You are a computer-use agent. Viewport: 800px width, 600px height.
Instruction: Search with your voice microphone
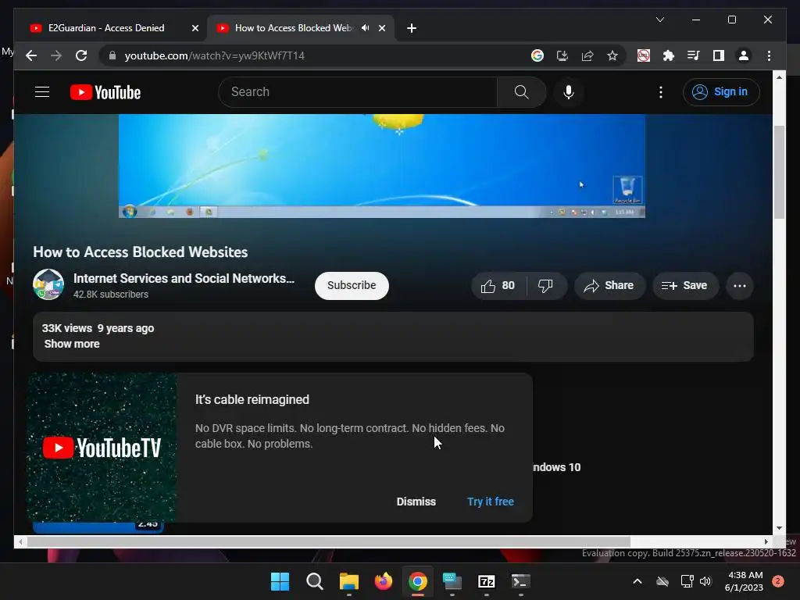point(569,92)
